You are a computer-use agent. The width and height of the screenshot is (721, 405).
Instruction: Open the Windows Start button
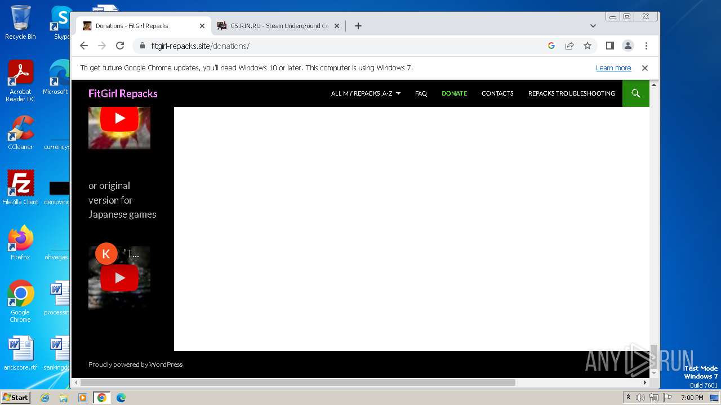point(16,397)
